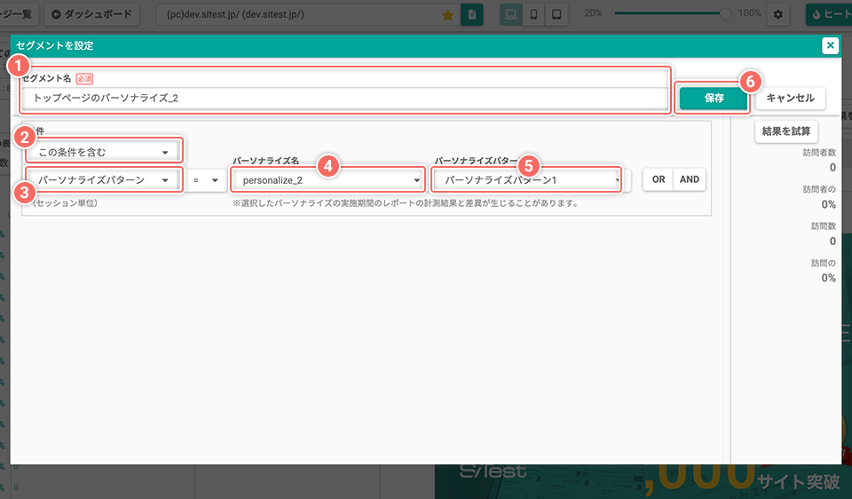852x499 pixels.
Task: Click the page URL field (pc)dev.sitest.jp
Action: point(308,15)
